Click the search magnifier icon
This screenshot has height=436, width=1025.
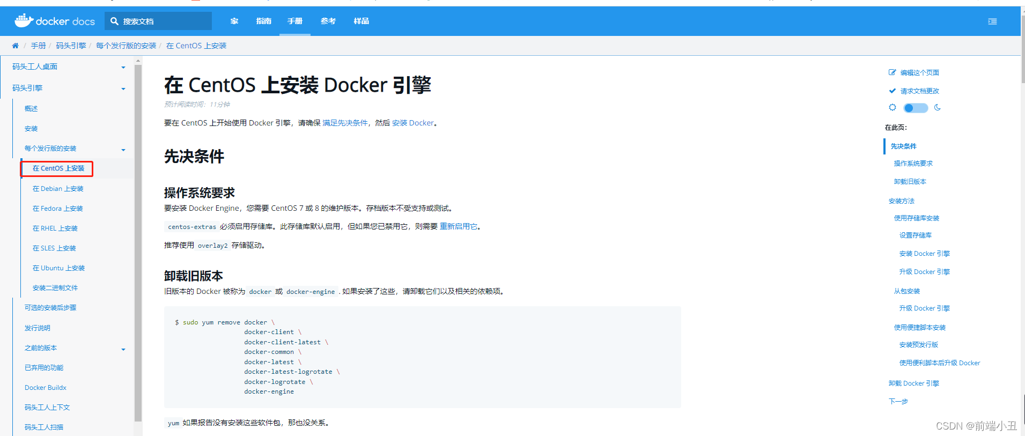[x=114, y=21]
